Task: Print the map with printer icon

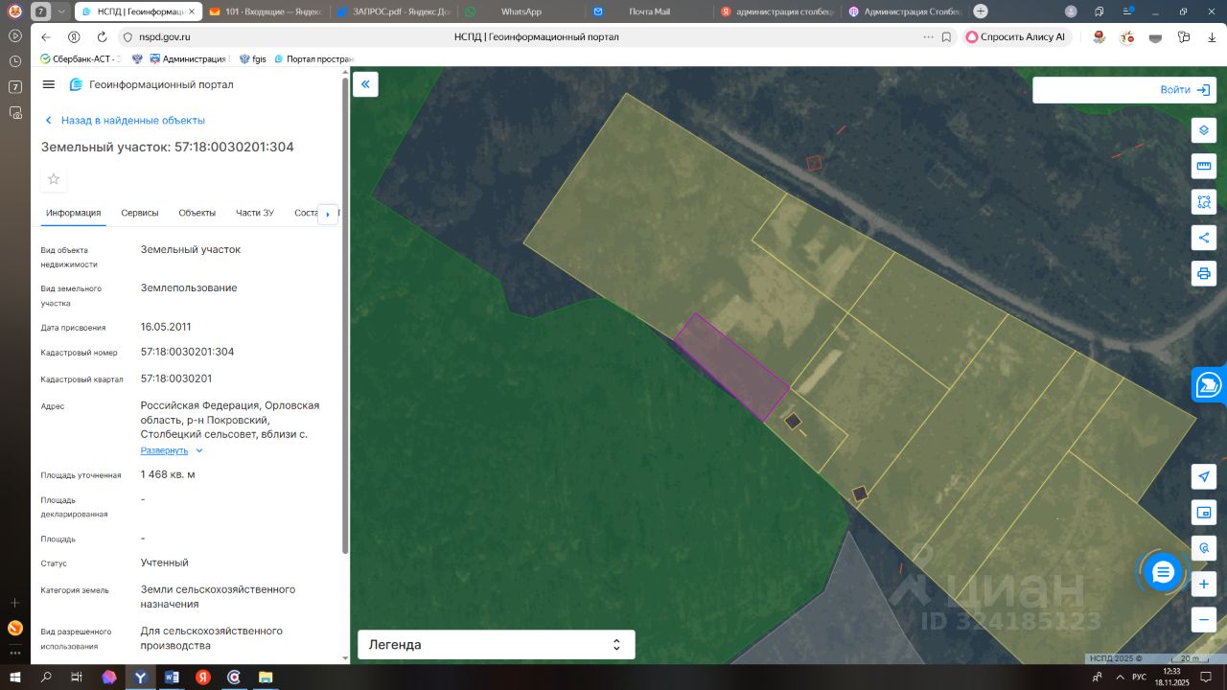Action: click(1204, 273)
